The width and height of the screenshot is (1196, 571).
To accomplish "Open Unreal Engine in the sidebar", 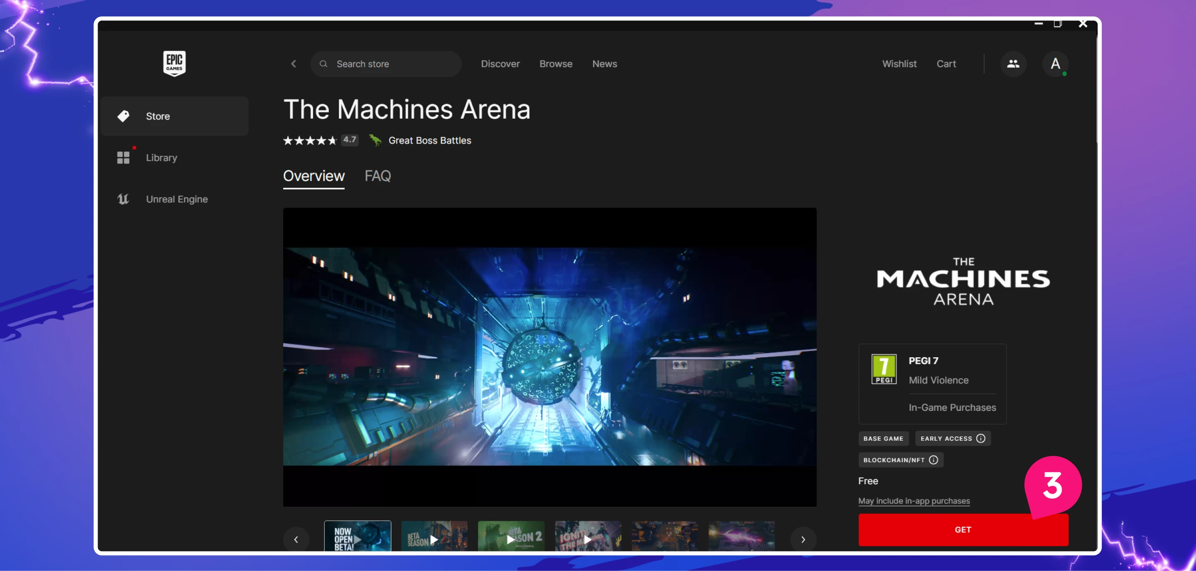I will click(x=174, y=199).
